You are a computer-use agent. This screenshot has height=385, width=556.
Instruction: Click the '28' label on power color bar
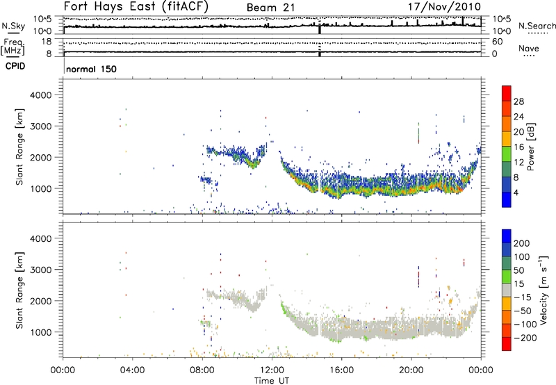(518, 101)
